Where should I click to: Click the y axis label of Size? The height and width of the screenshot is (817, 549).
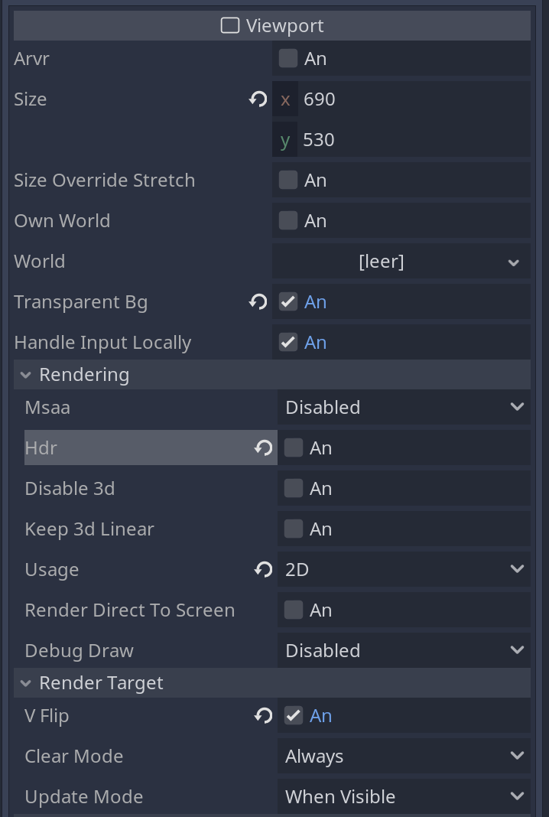click(x=285, y=140)
